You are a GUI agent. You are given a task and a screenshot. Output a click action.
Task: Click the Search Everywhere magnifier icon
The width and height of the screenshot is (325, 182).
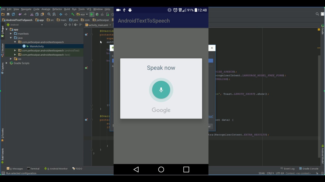[x=317, y=14]
